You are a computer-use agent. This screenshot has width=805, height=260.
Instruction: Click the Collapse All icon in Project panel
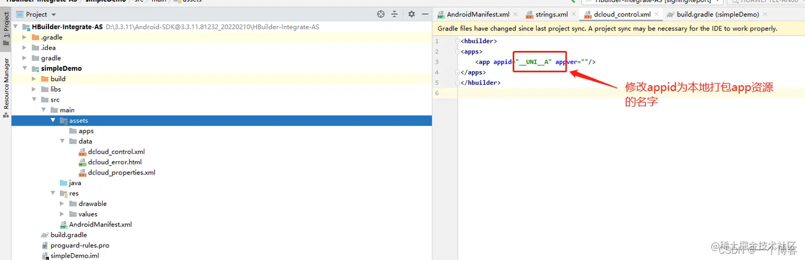(395, 14)
